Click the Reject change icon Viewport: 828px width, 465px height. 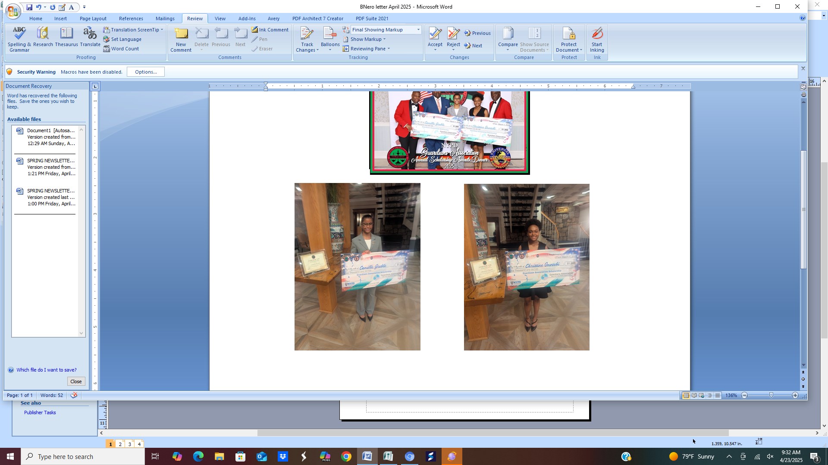pyautogui.click(x=453, y=34)
